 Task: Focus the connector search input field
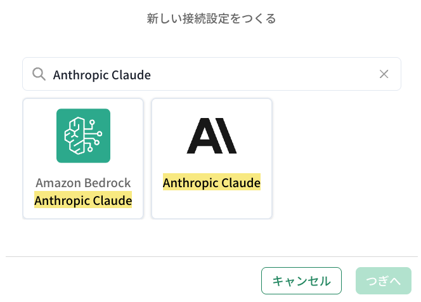tap(254, 74)
